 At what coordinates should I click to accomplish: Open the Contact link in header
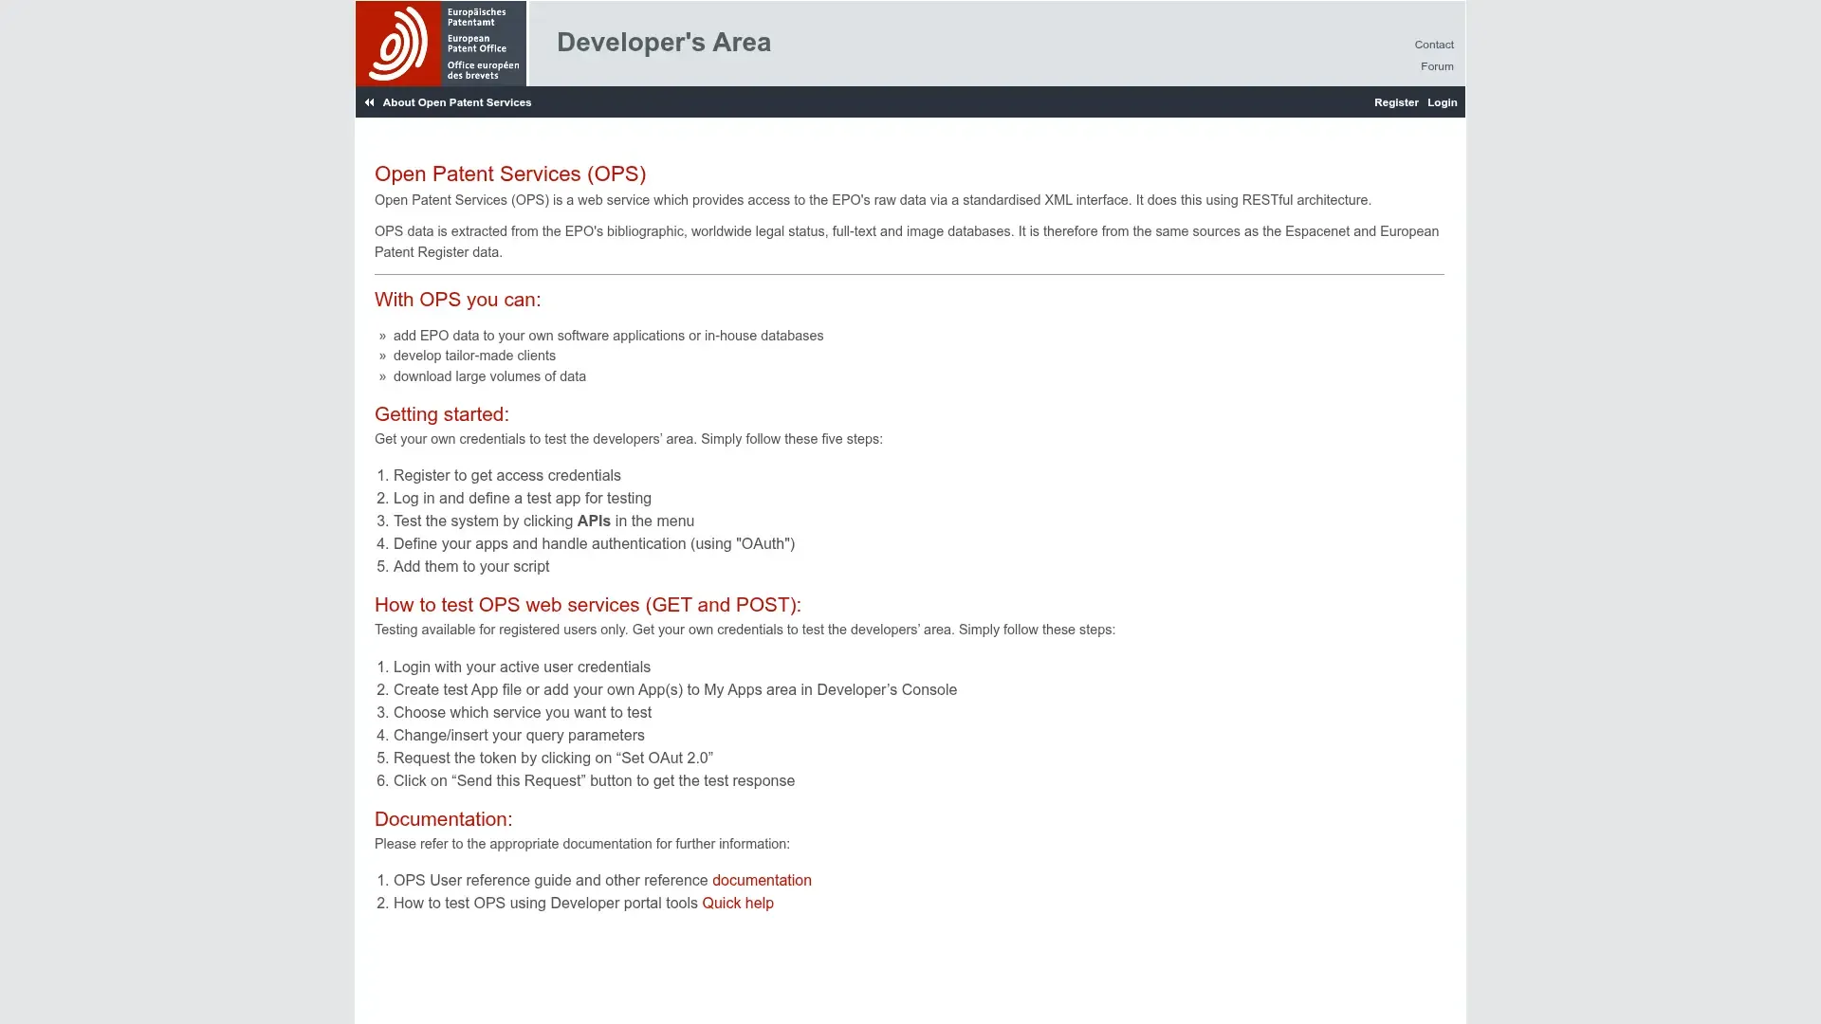point(1433,45)
